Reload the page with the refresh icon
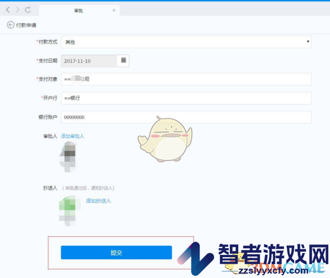The height and width of the screenshot is (278, 330). tap(28, 10)
